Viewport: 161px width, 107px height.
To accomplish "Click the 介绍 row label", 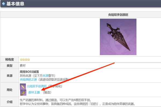I will (x=10, y=102).
